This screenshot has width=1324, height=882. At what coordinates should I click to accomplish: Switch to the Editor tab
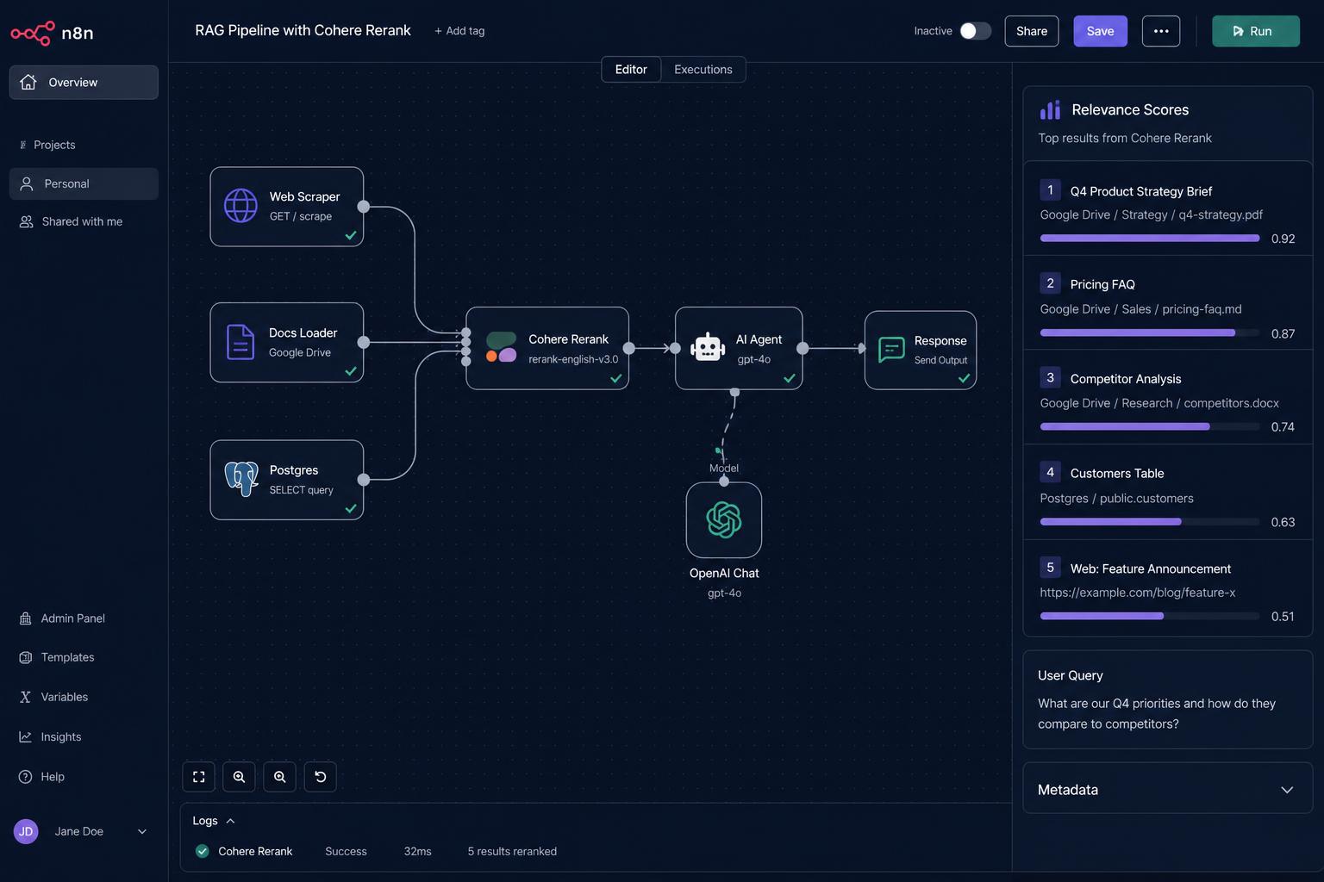[x=631, y=70]
